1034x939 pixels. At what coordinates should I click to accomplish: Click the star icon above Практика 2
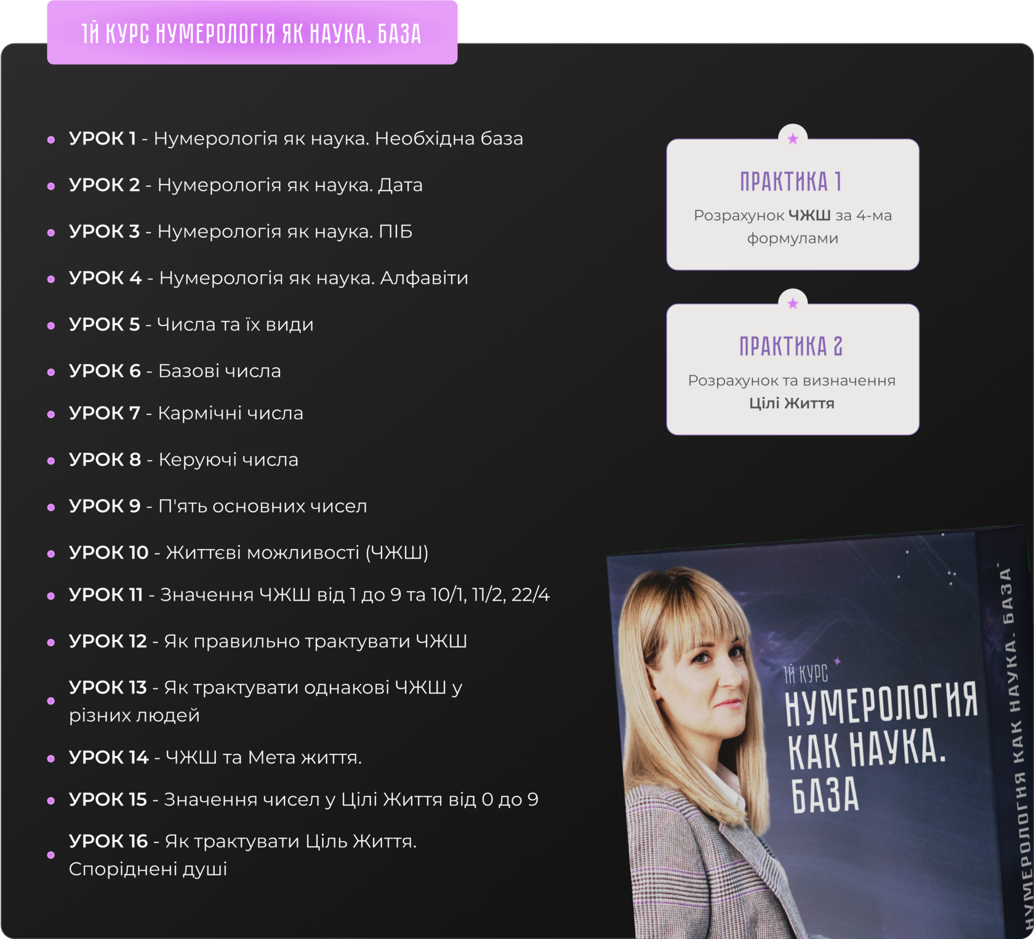click(x=793, y=304)
